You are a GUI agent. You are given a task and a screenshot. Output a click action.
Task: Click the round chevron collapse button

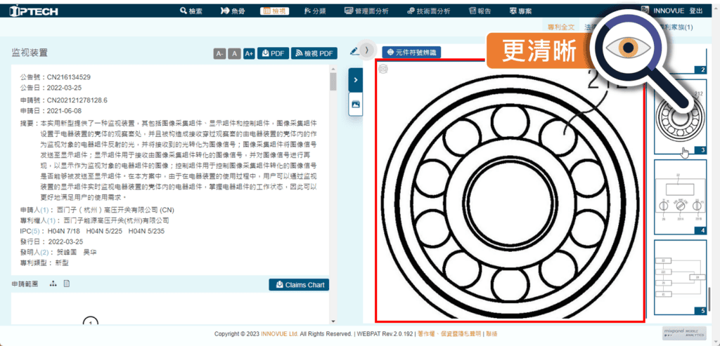pos(365,49)
